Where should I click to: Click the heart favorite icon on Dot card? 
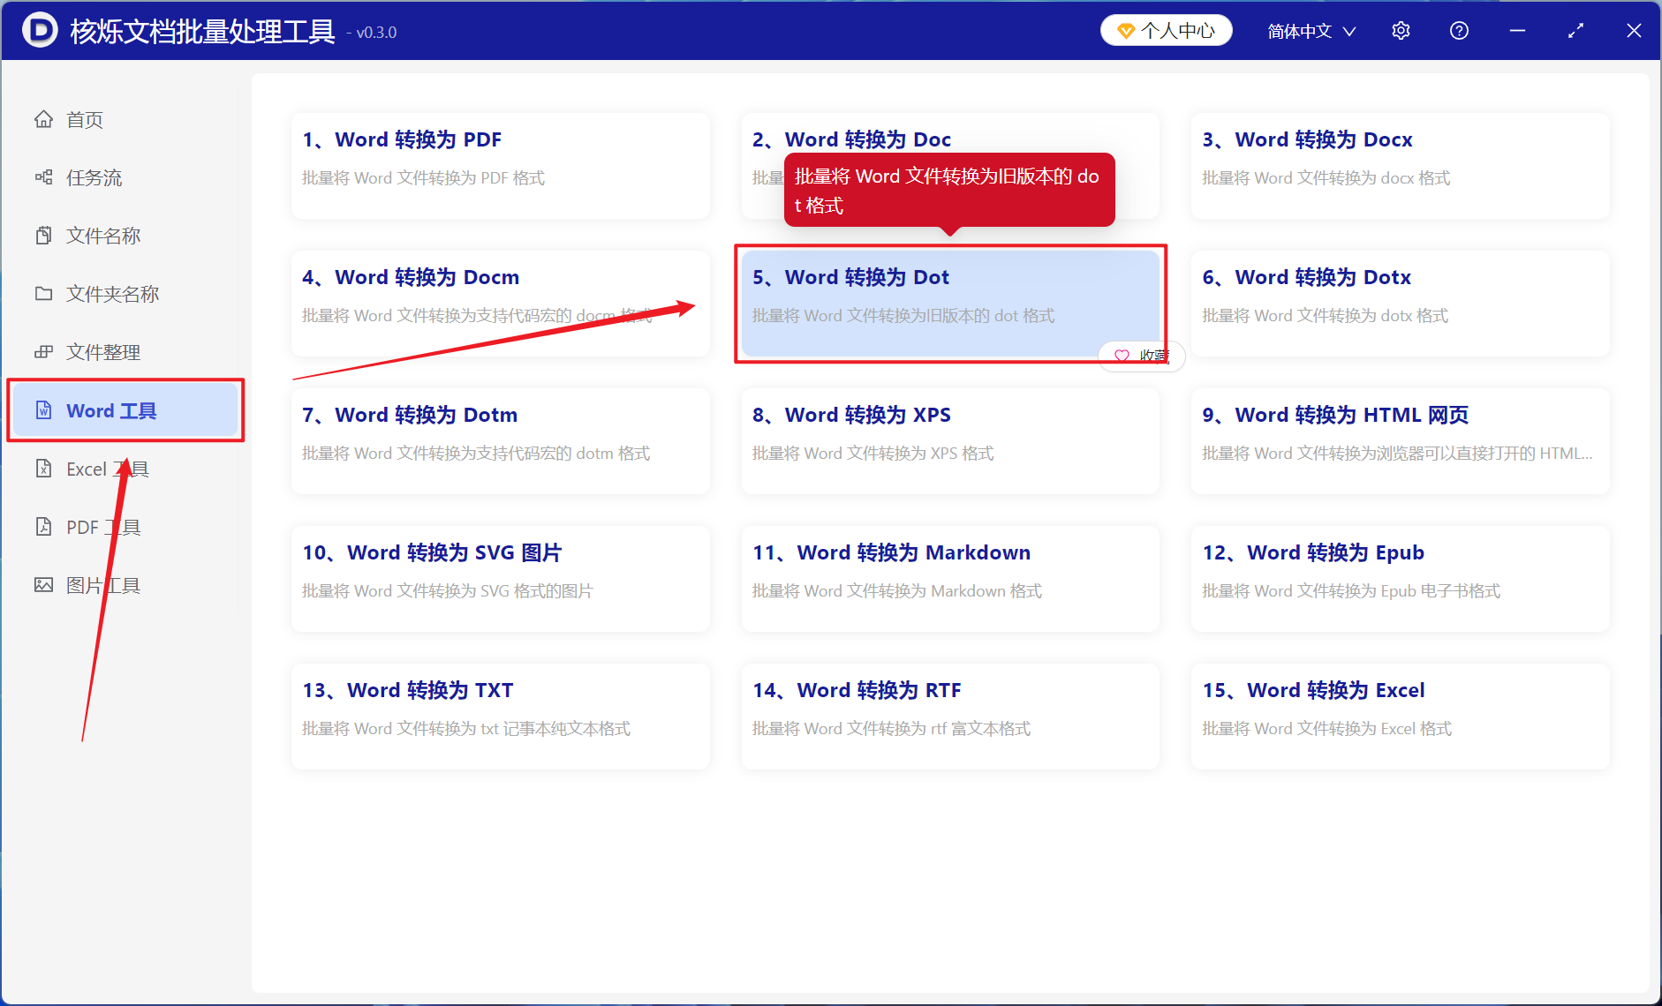[1122, 356]
